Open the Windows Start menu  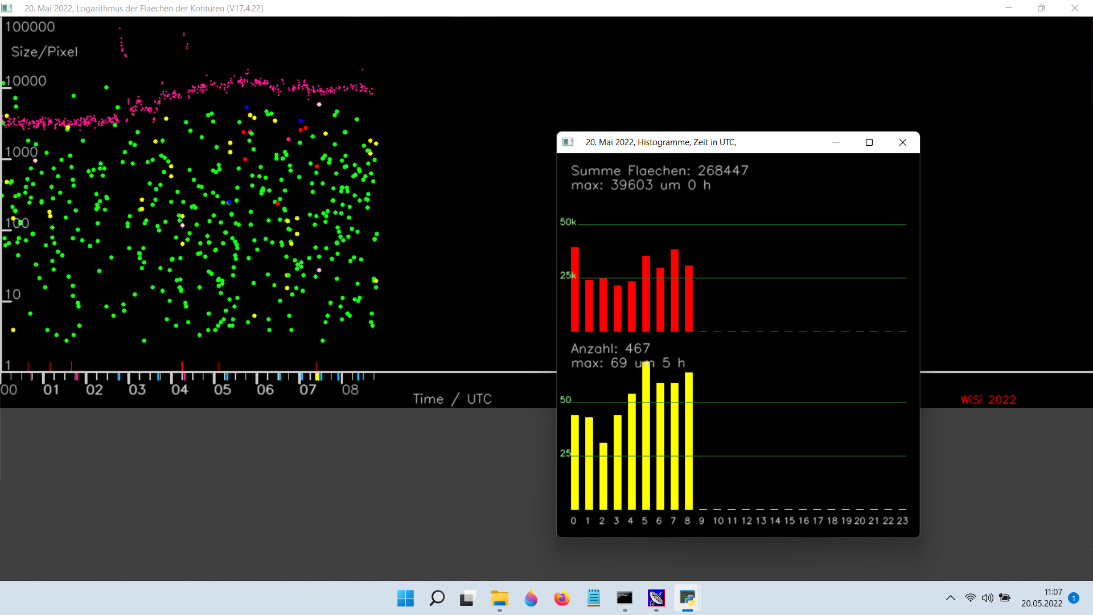[405, 598]
